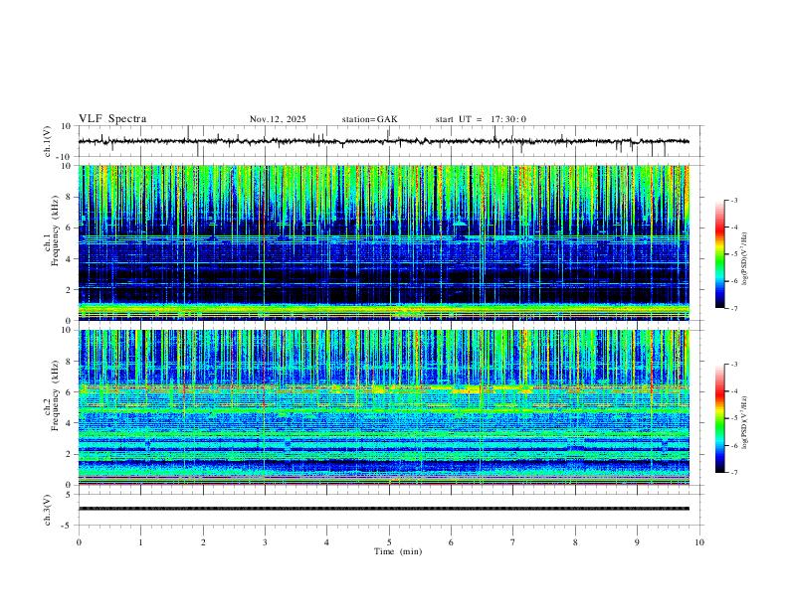Click the "ch.1(V)" waveform axis label

tap(48, 141)
